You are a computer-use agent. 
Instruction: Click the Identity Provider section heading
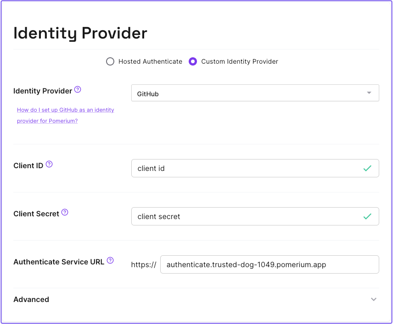tap(80, 33)
